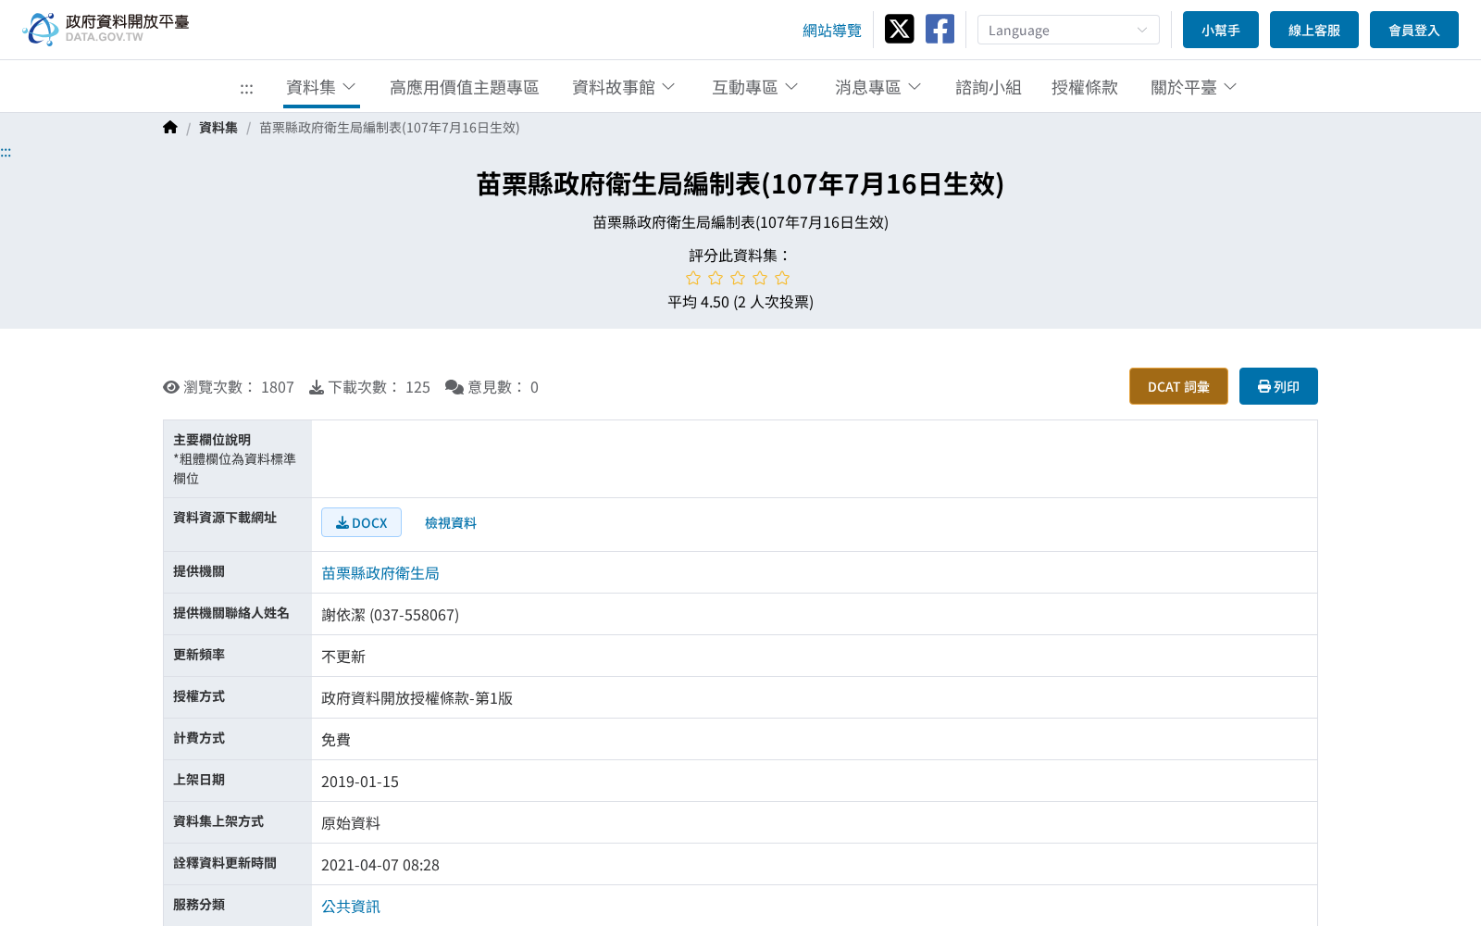Open 公共資訊 service category link
The width and height of the screenshot is (1481, 926).
(x=351, y=907)
